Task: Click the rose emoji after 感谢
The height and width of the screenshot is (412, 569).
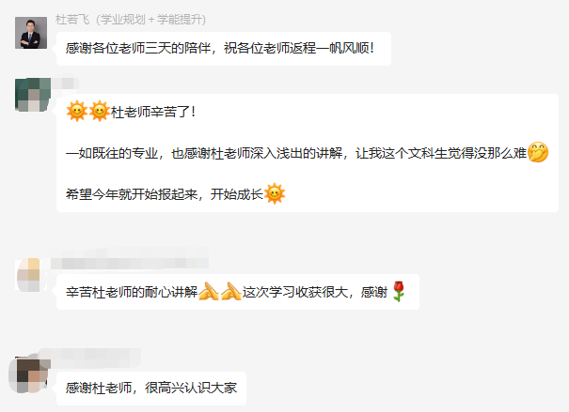Action: (399, 291)
